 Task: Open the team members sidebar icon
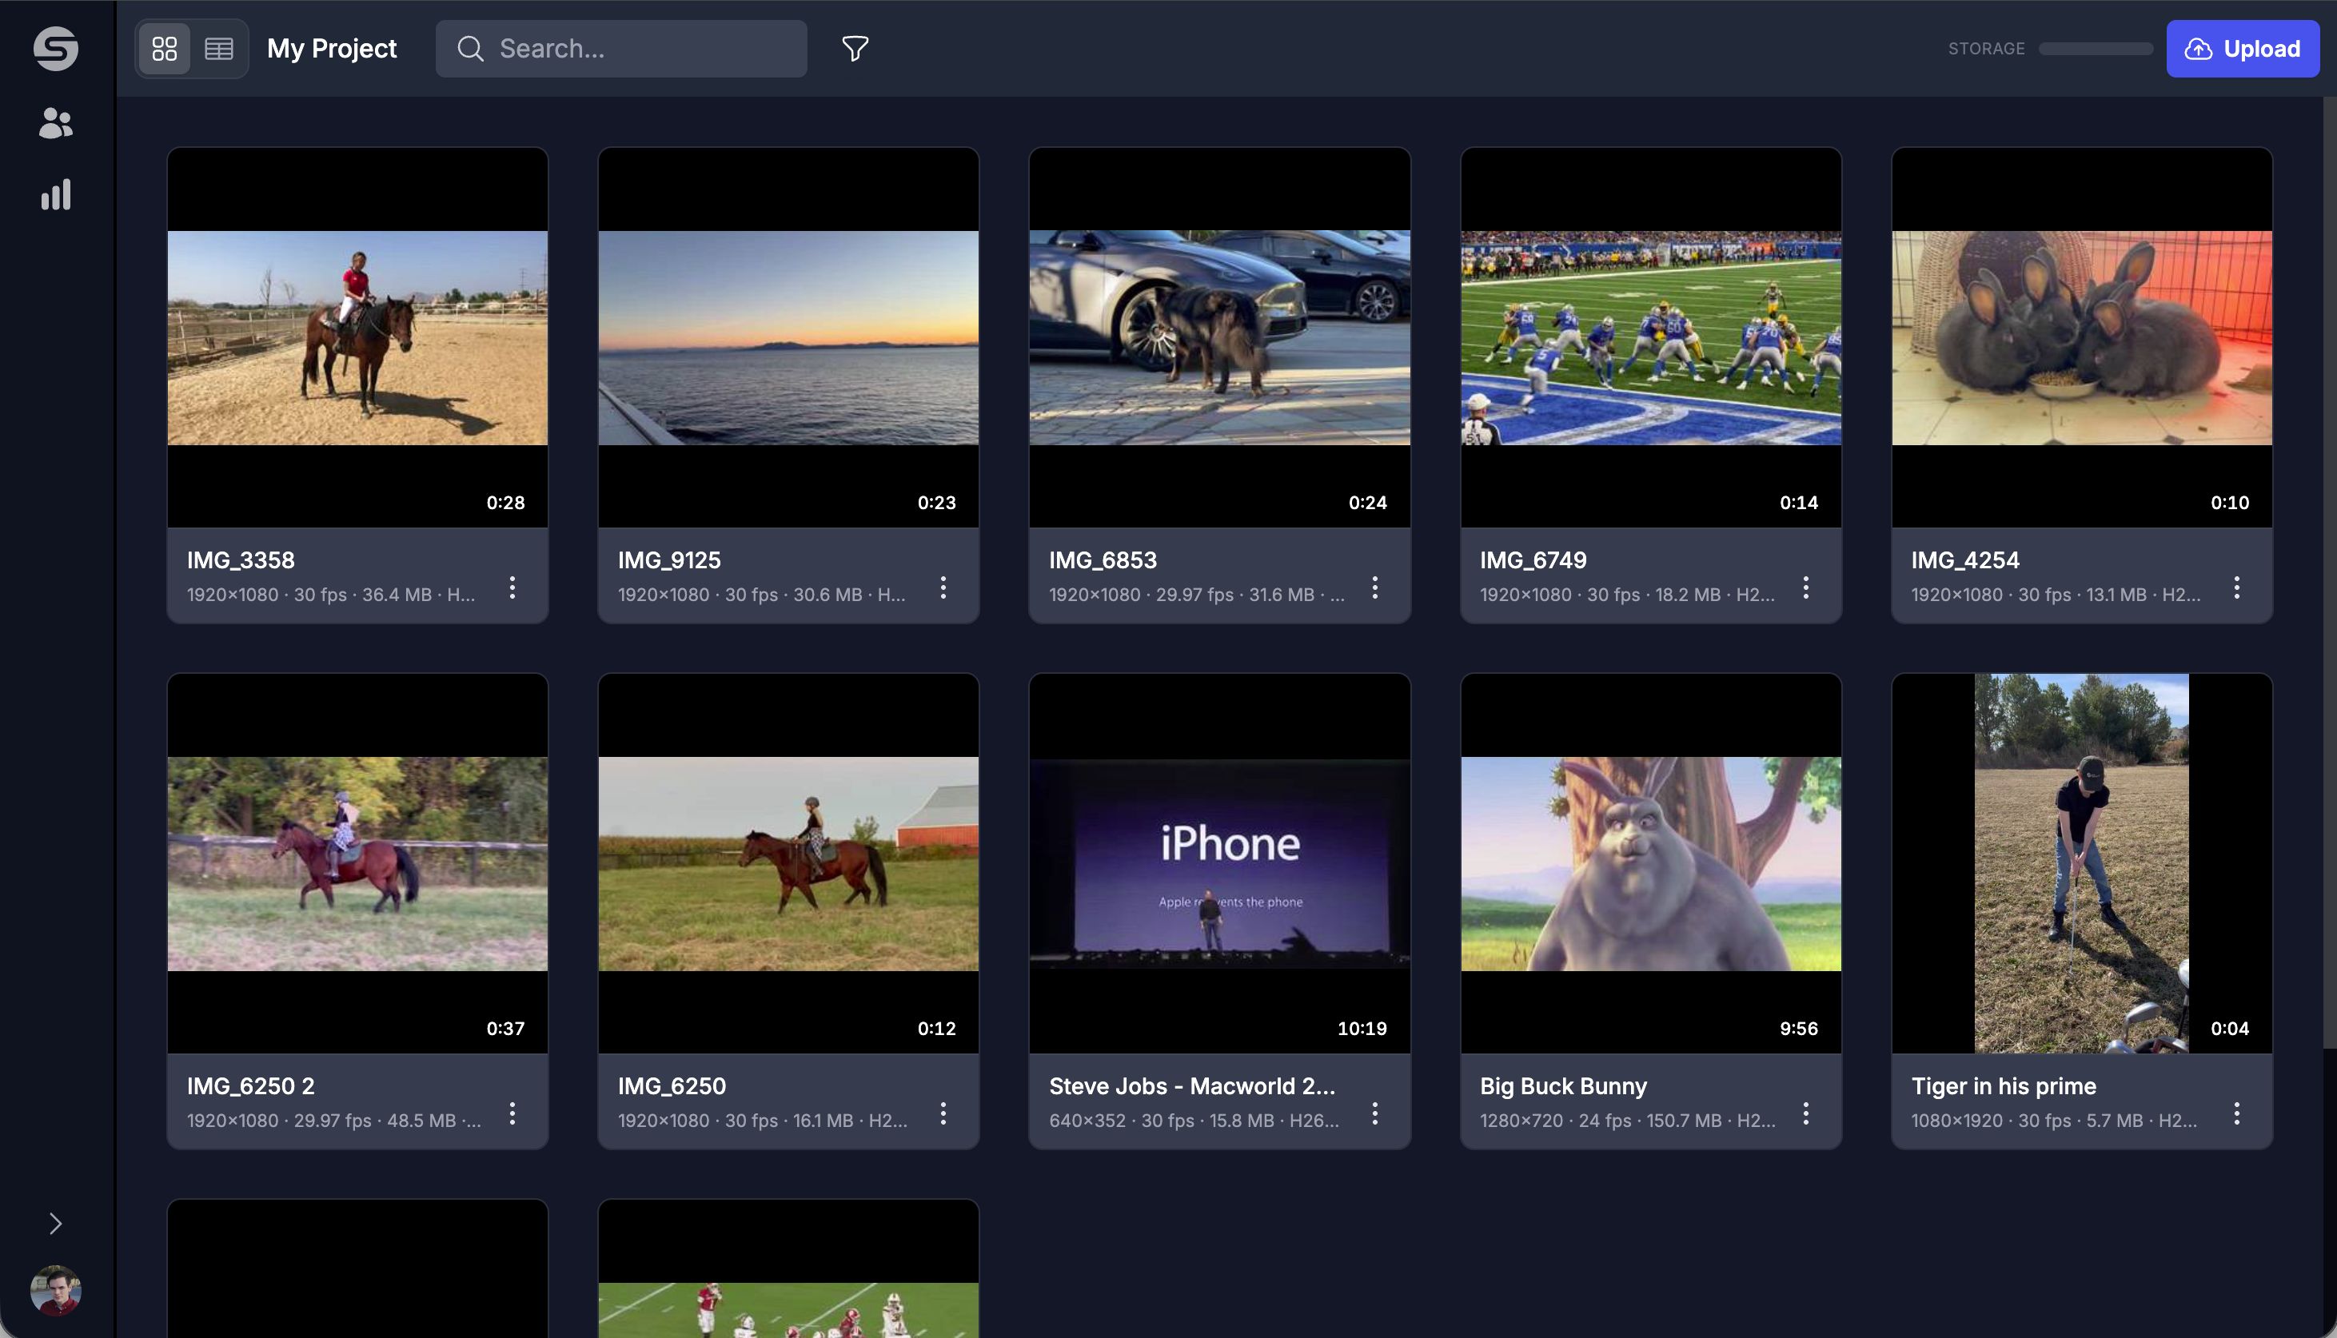55,122
